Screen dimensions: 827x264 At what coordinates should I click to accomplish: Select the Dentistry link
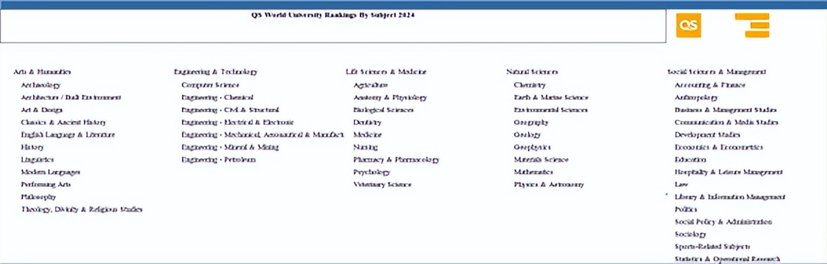point(367,122)
